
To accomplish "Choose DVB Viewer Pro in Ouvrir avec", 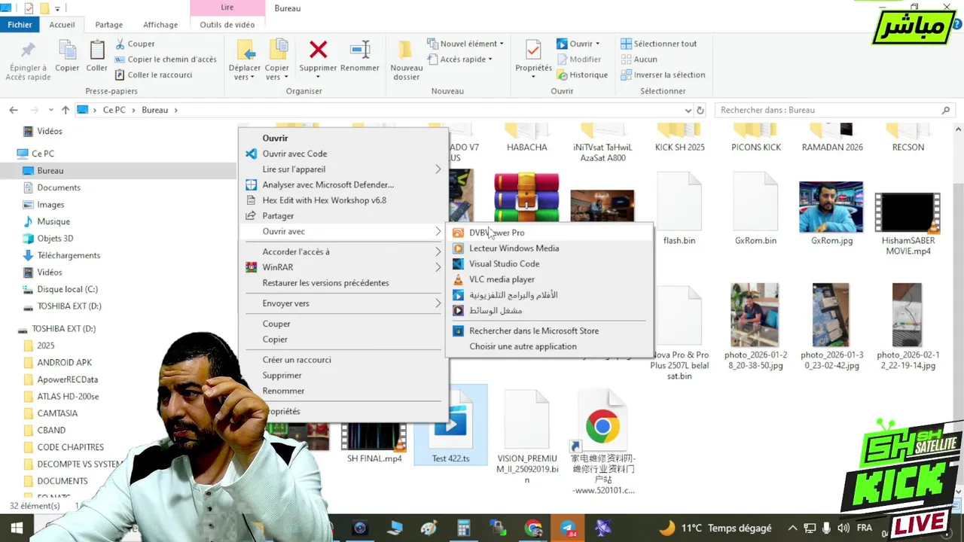I will 549,233.
